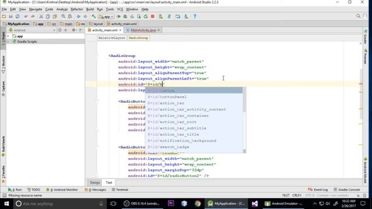The height and width of the screenshot is (209, 372).
Task: Click the Save All toolbar icon
Action: 10,16
